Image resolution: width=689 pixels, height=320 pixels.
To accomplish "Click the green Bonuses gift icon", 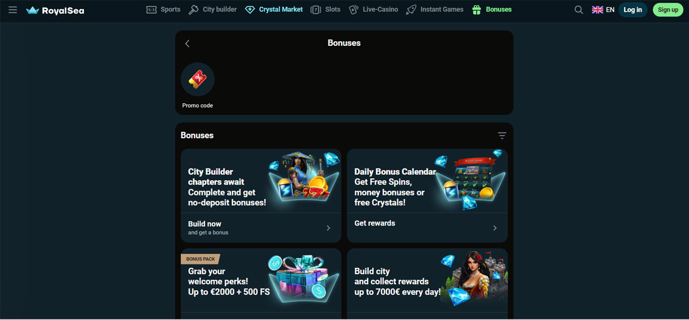I will [x=477, y=10].
